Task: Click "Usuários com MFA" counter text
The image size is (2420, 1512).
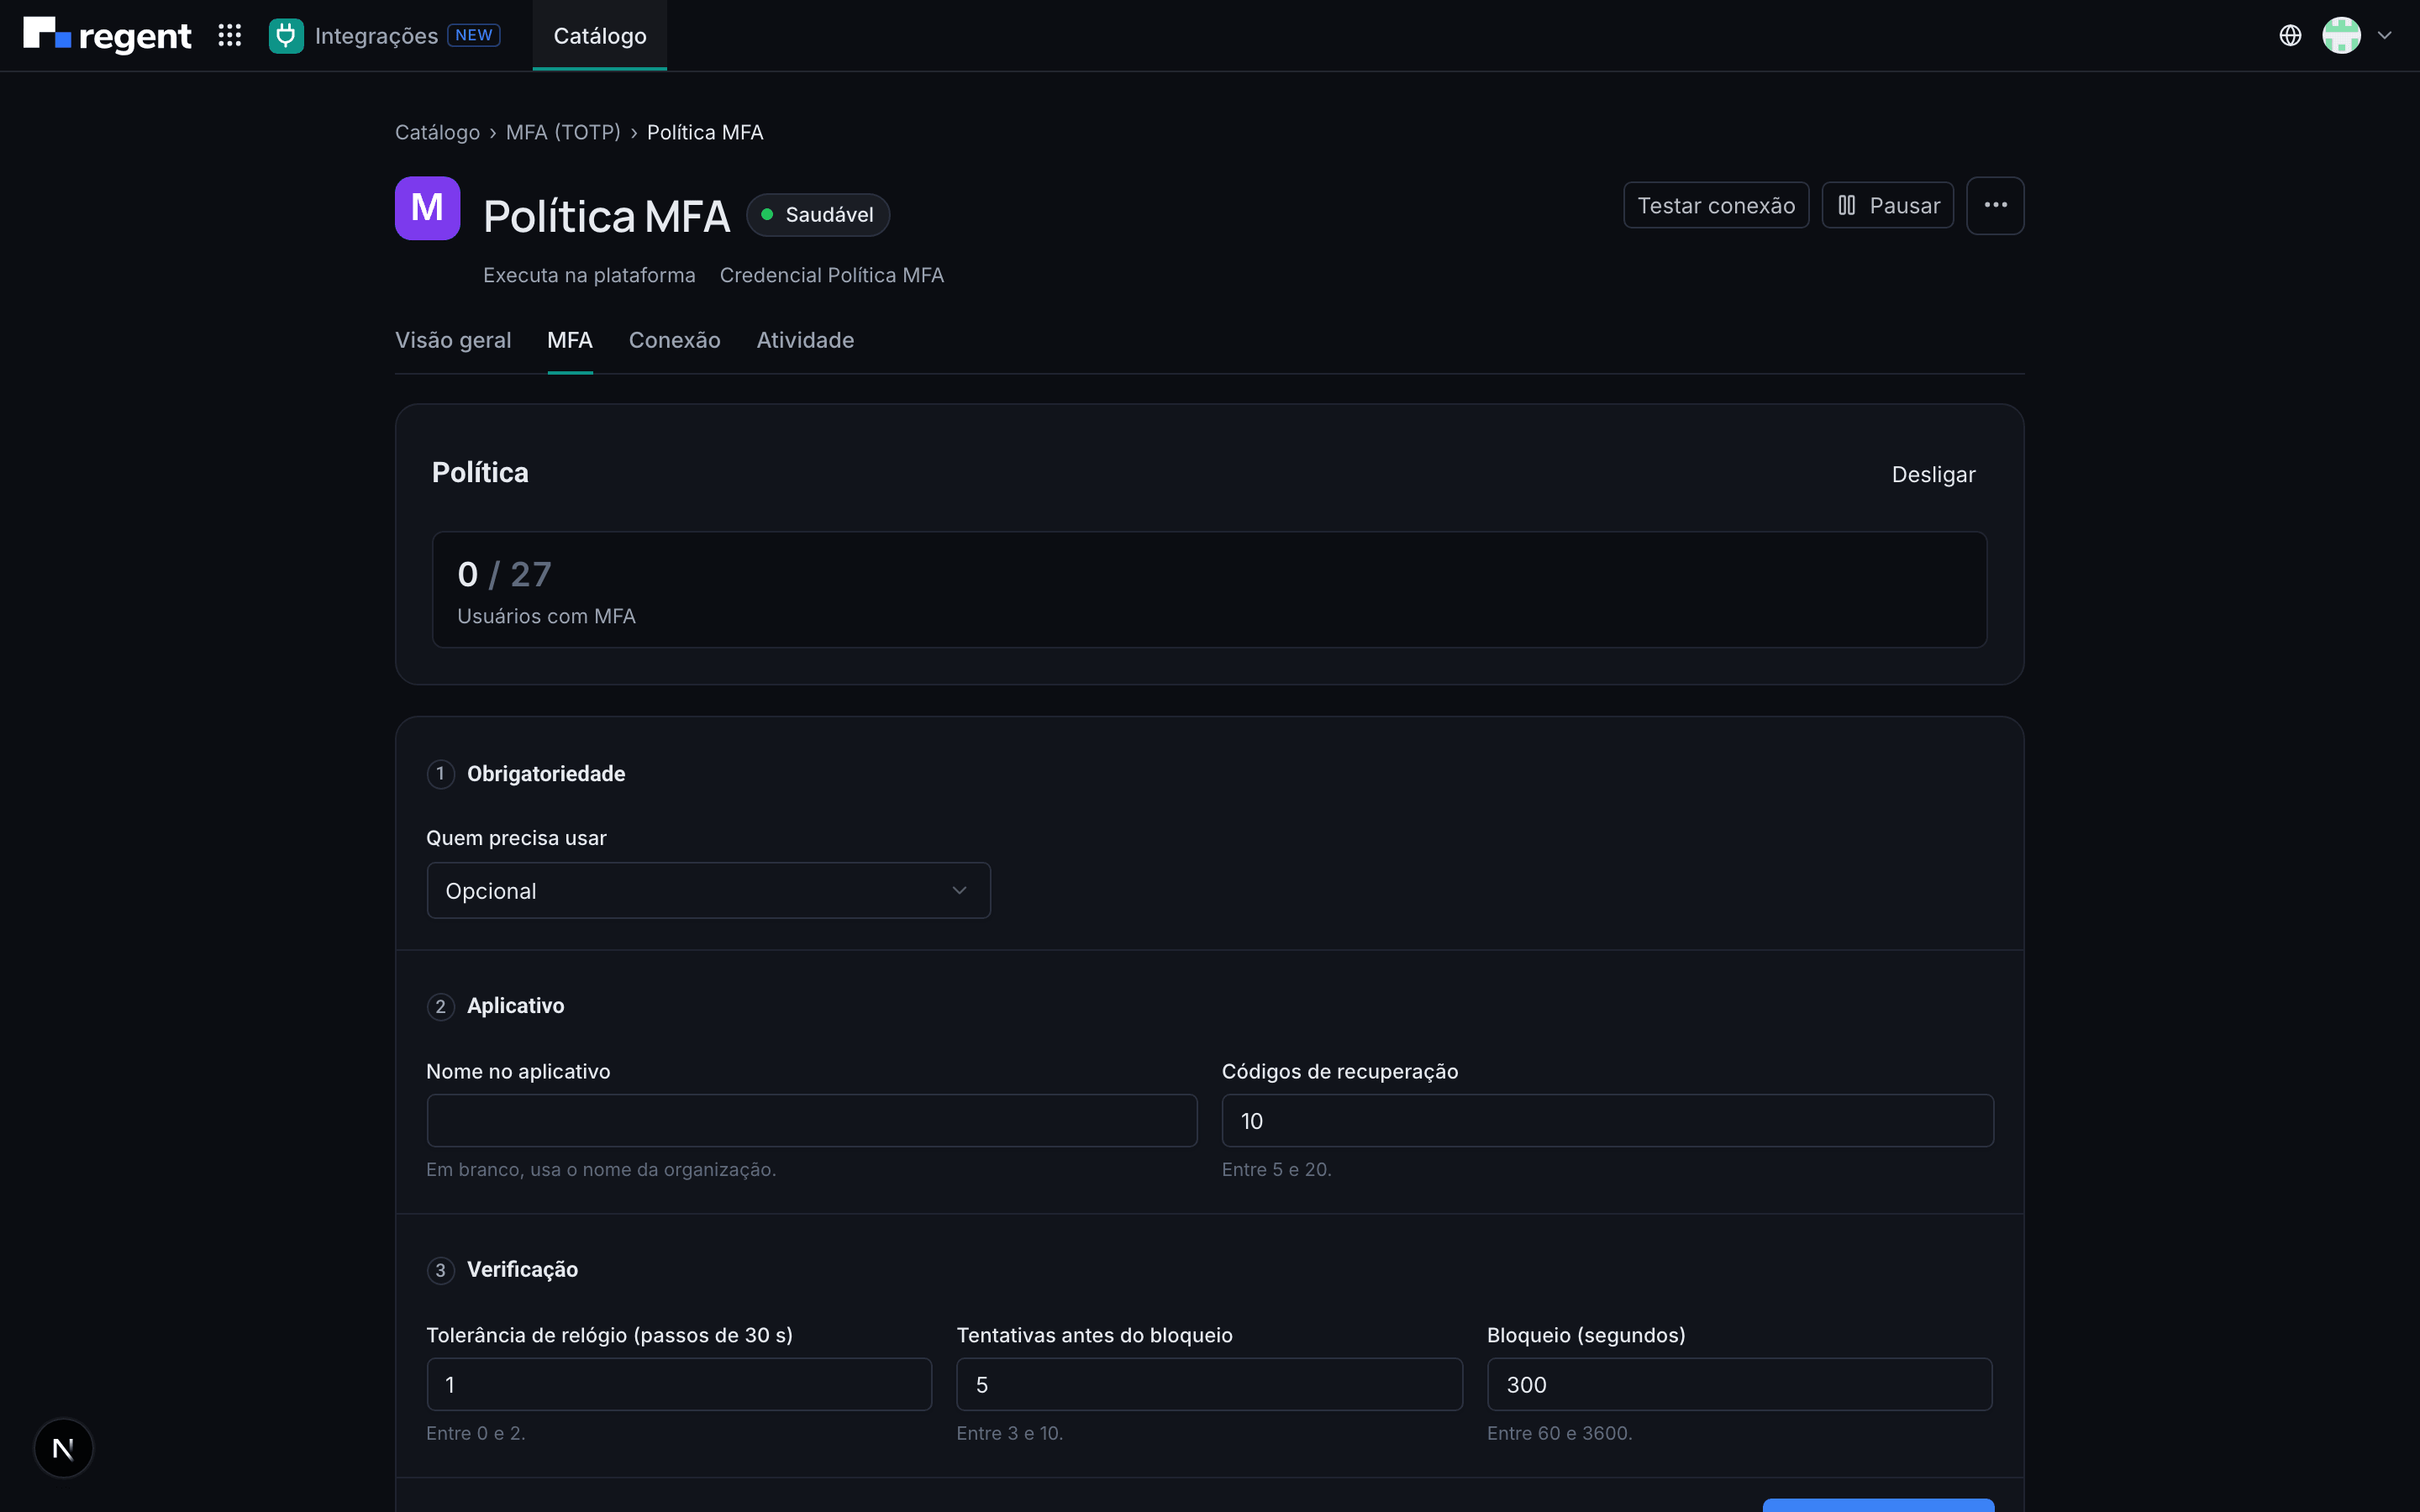Action: click(x=546, y=616)
